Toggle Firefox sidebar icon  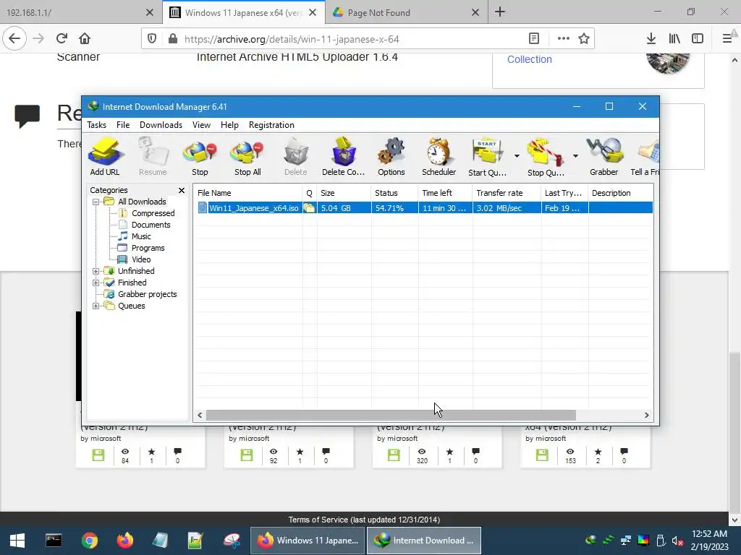point(698,39)
